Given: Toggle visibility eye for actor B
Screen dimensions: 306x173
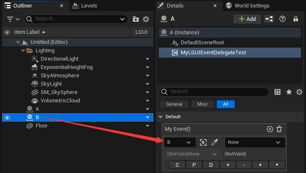Looking at the screenshot, I should click(x=7, y=117).
